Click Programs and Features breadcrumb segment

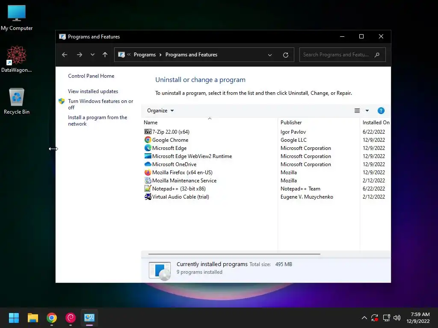(x=191, y=55)
